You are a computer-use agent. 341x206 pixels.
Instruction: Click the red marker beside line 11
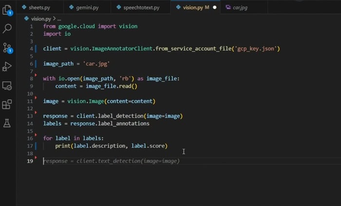(x=36, y=98)
